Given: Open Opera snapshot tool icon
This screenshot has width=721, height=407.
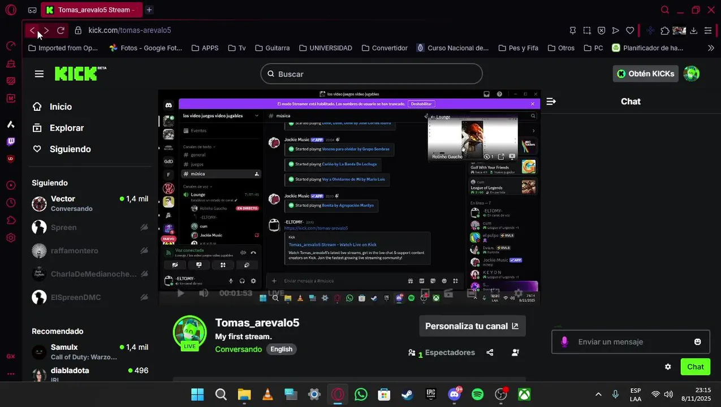Looking at the screenshot, I should [587, 31].
